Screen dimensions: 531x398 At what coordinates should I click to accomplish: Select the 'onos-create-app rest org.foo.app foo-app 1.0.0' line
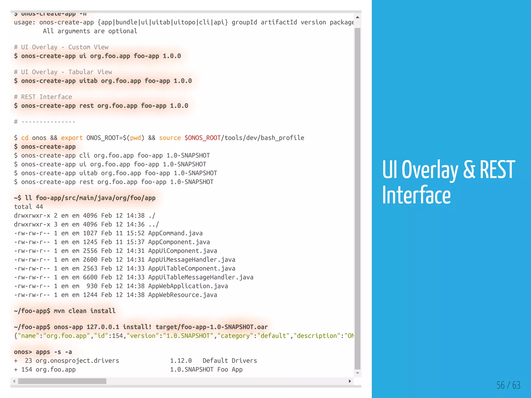tap(101, 106)
